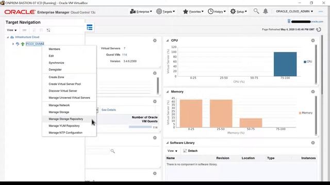Collapse the CPU panel

tap(167, 41)
